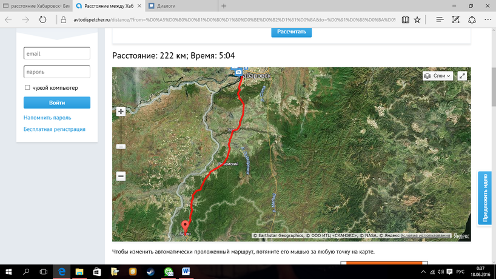Add page to favorites star icon
This screenshot has height=279, width=496.
417,20
